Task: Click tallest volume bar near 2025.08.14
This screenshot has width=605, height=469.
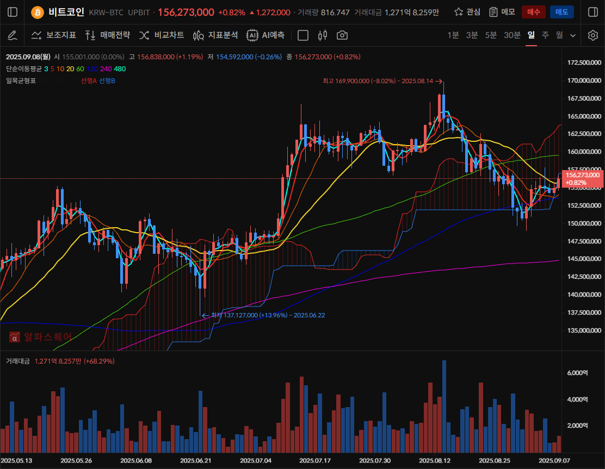Action: (x=444, y=406)
